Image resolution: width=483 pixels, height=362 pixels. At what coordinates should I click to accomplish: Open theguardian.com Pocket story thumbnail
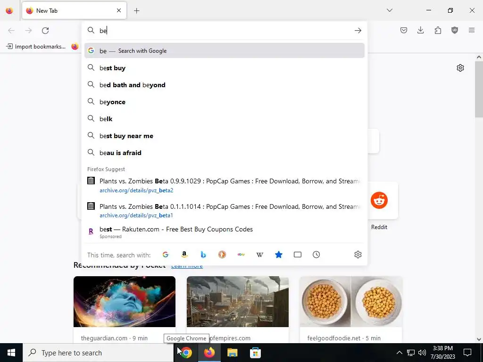(125, 302)
